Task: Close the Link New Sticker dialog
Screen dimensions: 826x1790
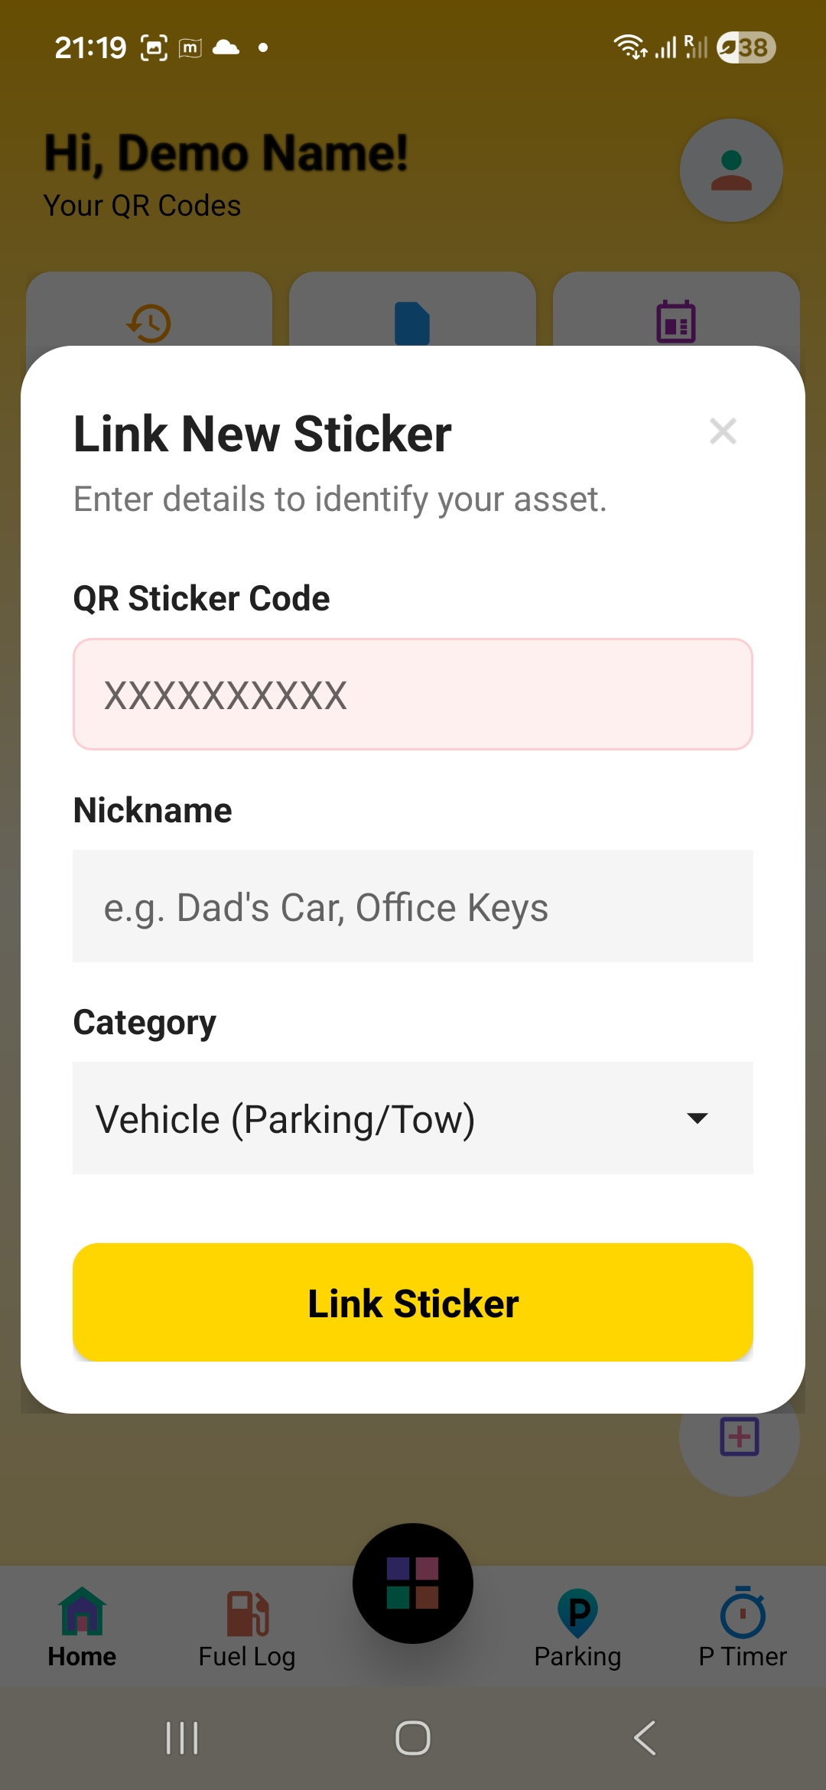Action: coord(723,431)
